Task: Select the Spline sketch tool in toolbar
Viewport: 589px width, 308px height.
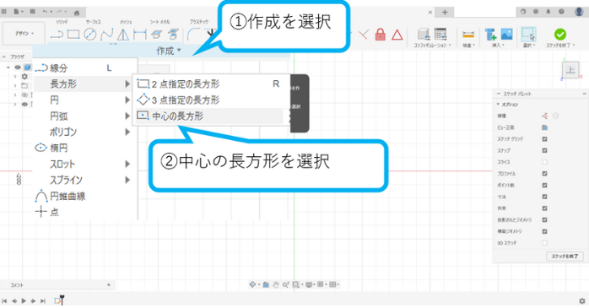Action: (x=106, y=35)
